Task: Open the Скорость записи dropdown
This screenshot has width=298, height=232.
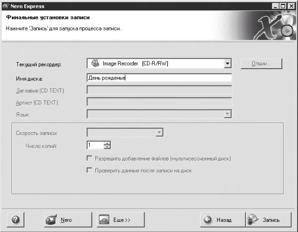Action: [x=159, y=132]
